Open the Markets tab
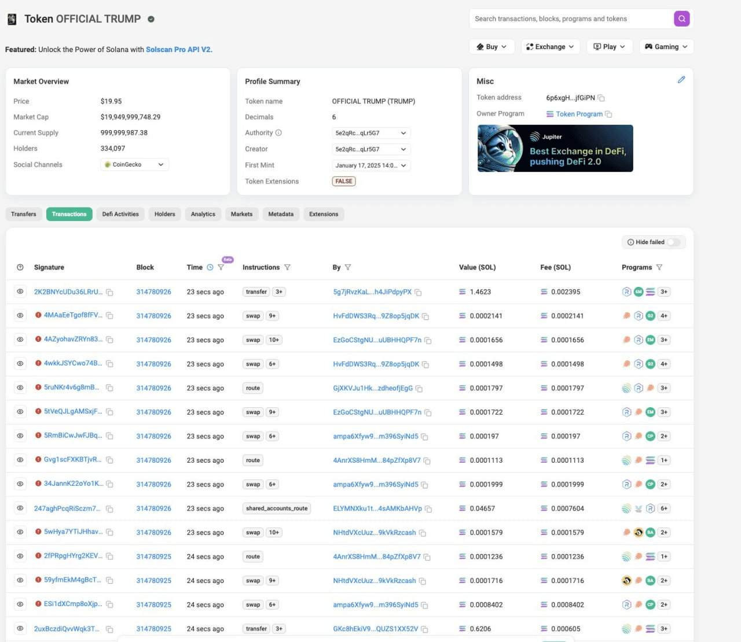The image size is (741, 642). point(242,214)
